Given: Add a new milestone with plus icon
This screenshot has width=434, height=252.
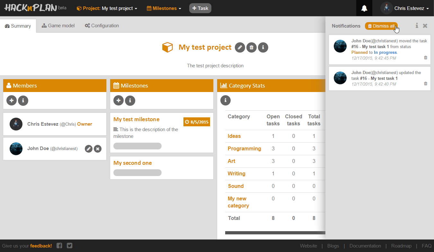Looking at the screenshot, I should click(x=119, y=100).
